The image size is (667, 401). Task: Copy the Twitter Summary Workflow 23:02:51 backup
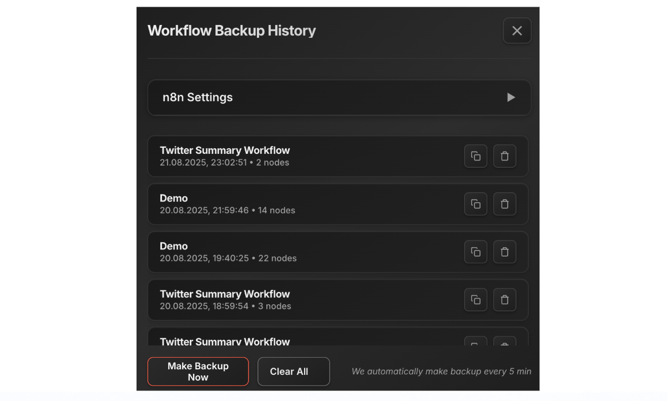[x=476, y=156]
